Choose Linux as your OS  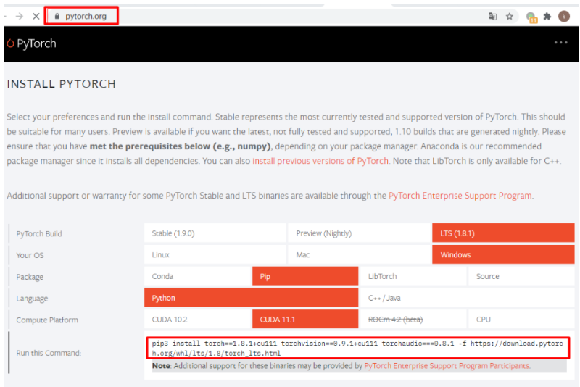[215, 254]
